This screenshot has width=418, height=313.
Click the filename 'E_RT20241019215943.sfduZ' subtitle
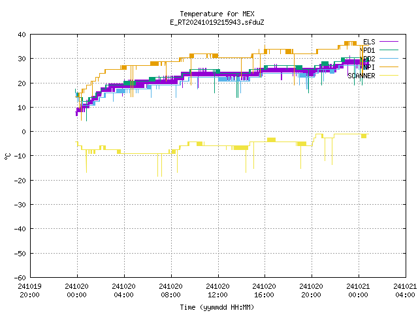[x=217, y=22]
